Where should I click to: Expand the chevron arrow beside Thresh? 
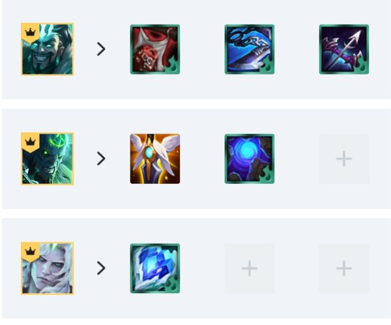pos(101,158)
